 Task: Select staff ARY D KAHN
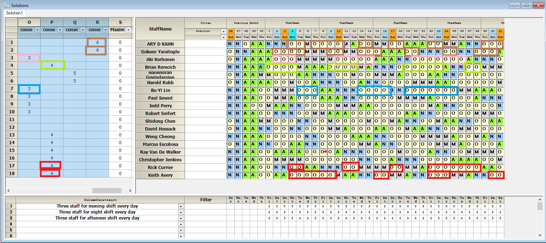point(160,44)
